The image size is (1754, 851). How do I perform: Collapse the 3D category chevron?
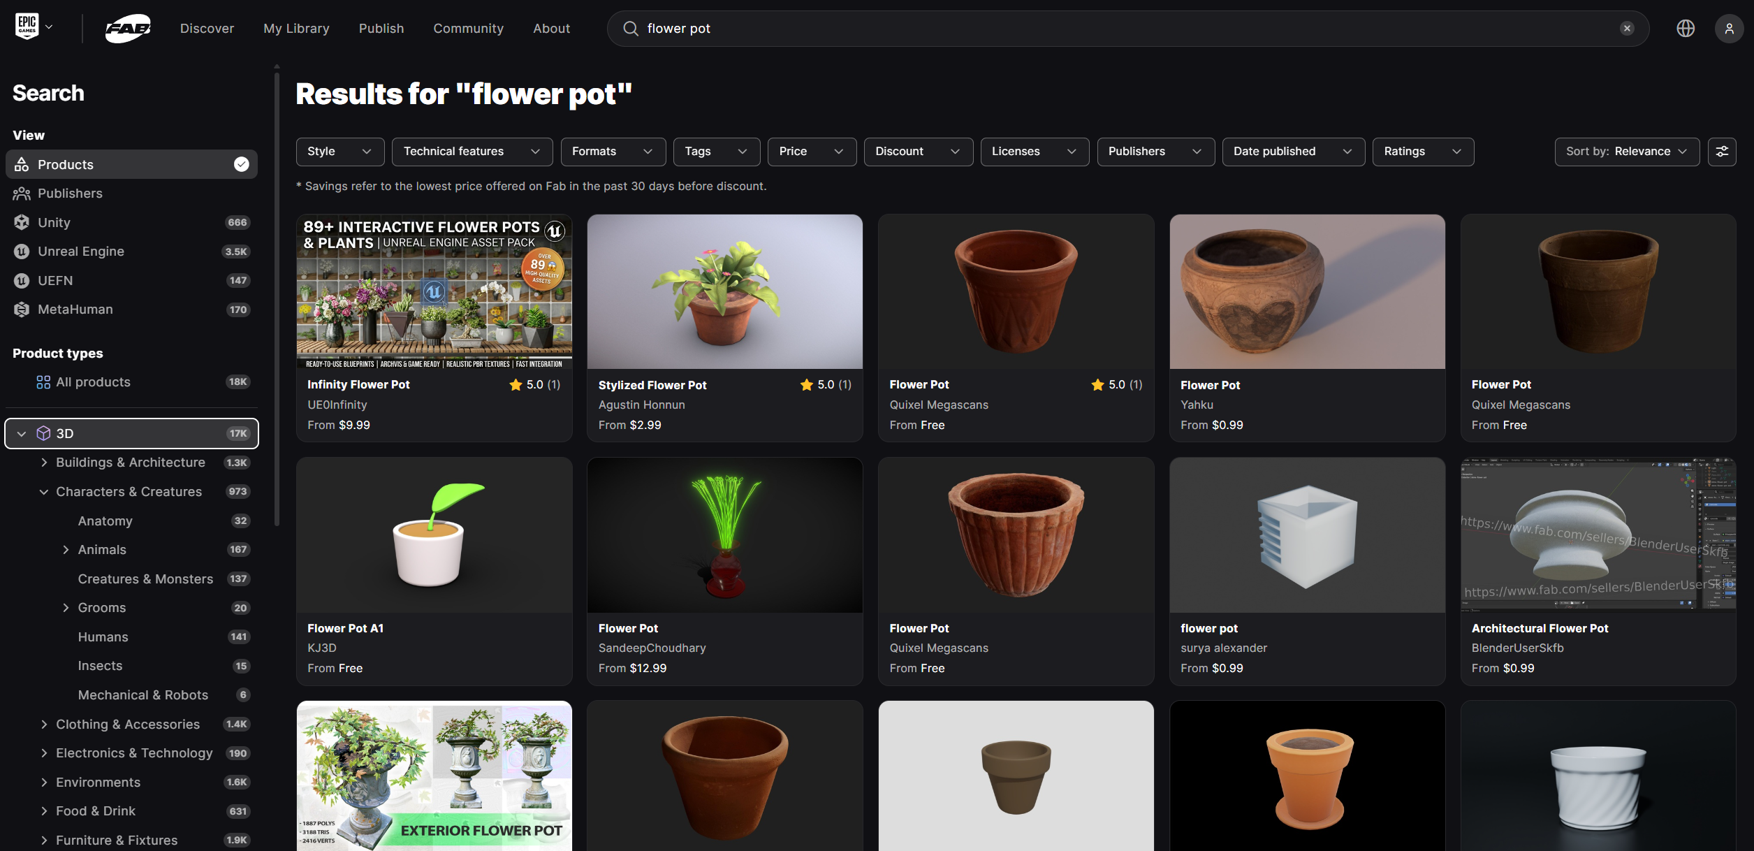click(22, 434)
